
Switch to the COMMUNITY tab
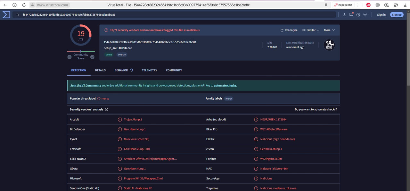174,70
